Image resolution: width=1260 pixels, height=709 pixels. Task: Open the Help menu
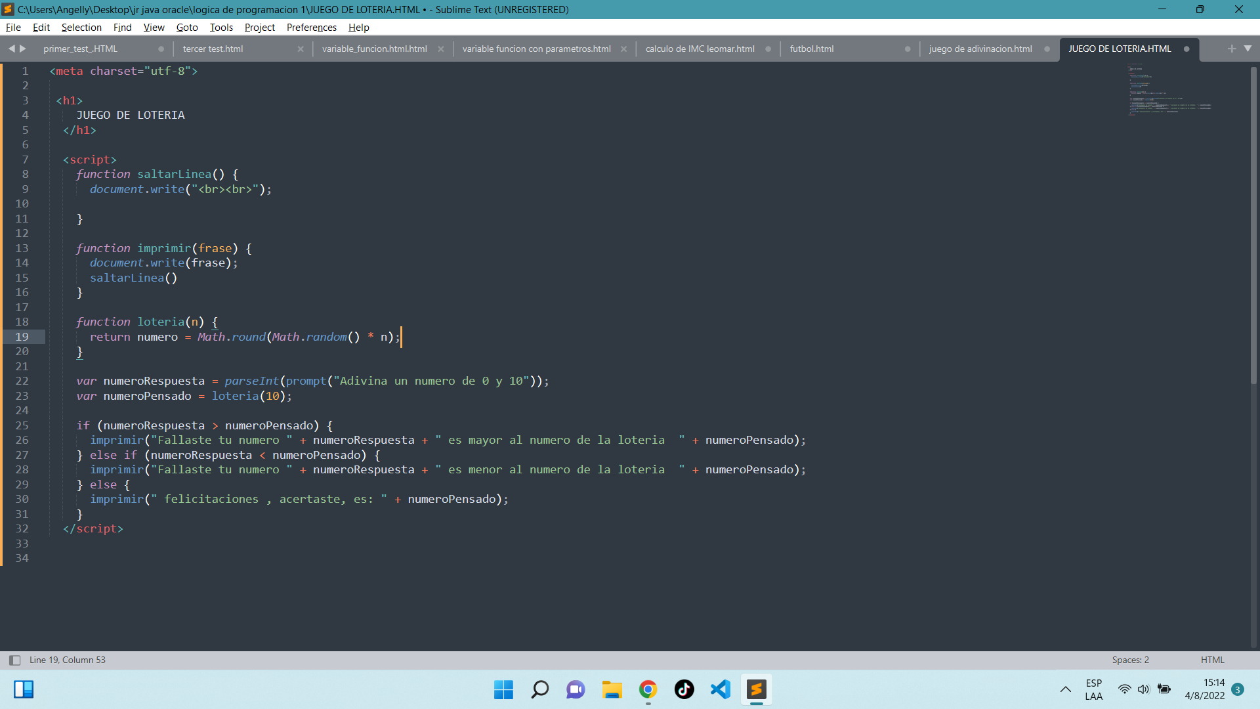[358, 28]
